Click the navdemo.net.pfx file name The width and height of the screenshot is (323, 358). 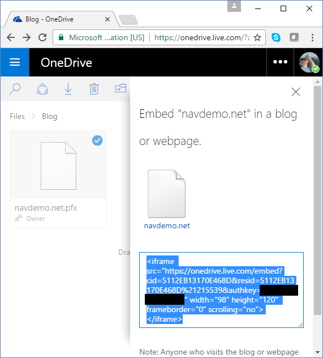click(x=46, y=208)
